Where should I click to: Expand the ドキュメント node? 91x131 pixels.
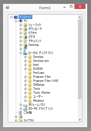(x=21, y=41)
